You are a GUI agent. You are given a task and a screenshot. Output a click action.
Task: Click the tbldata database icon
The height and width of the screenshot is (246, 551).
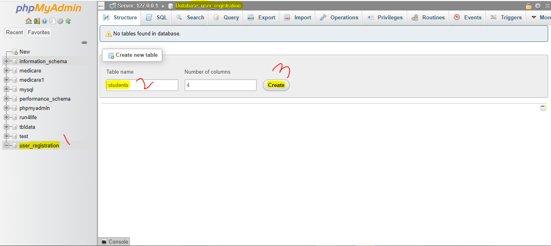[x=15, y=127]
